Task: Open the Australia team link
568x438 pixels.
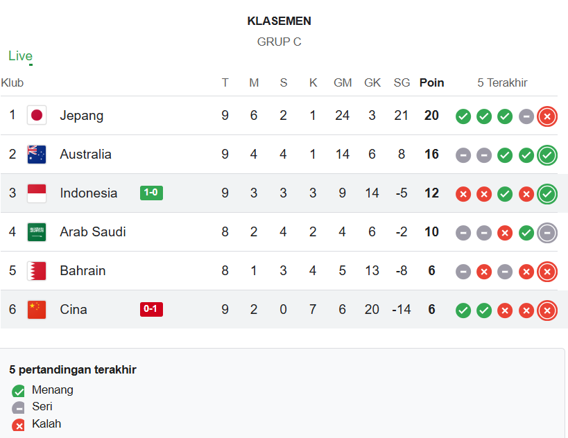Action: pos(85,155)
